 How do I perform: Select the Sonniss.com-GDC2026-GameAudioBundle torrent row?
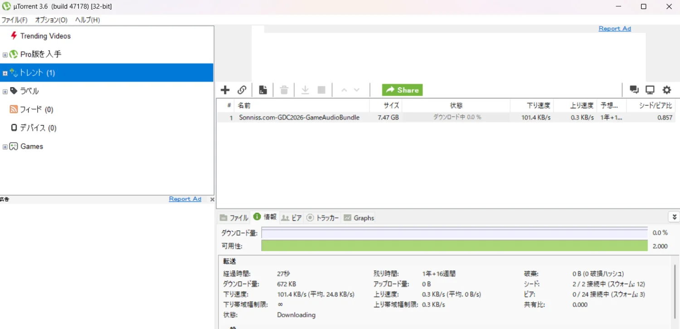coord(299,117)
